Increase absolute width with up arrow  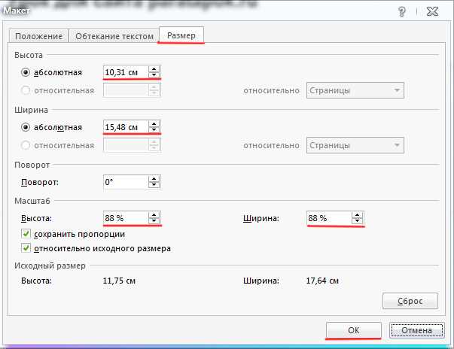[x=154, y=124]
